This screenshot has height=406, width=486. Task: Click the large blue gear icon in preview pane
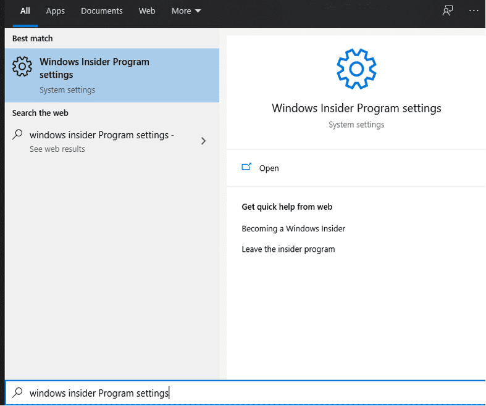[x=356, y=68]
